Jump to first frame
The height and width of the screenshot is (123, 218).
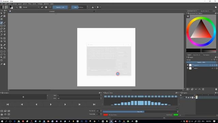tap(7, 105)
